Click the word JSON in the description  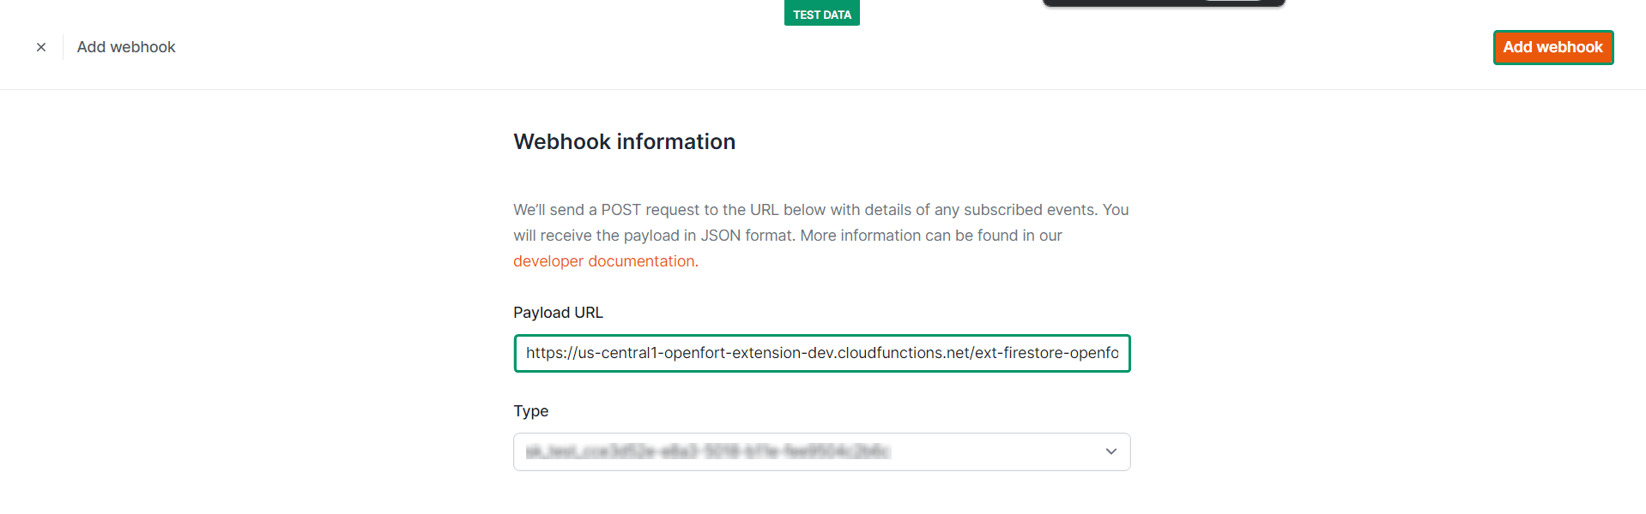click(721, 236)
